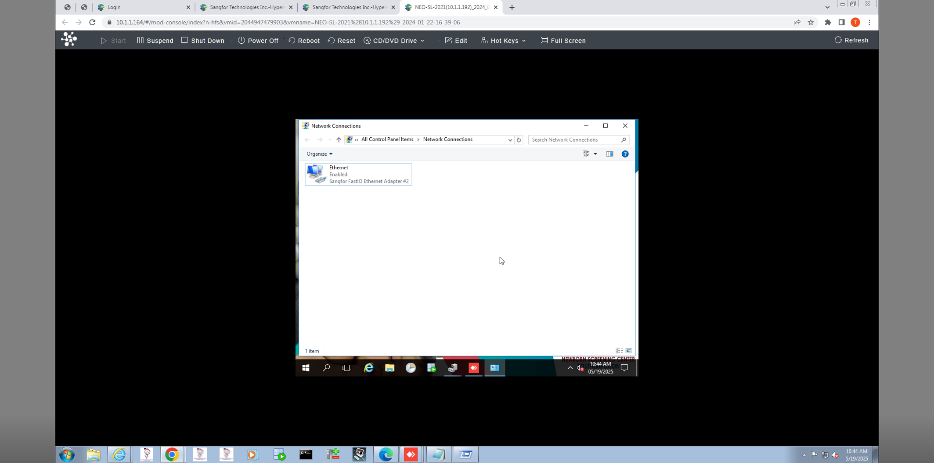Screen dimensions: 934x463
Task: Click the Sangfor logo in the console toolbar
Action: 69,39
